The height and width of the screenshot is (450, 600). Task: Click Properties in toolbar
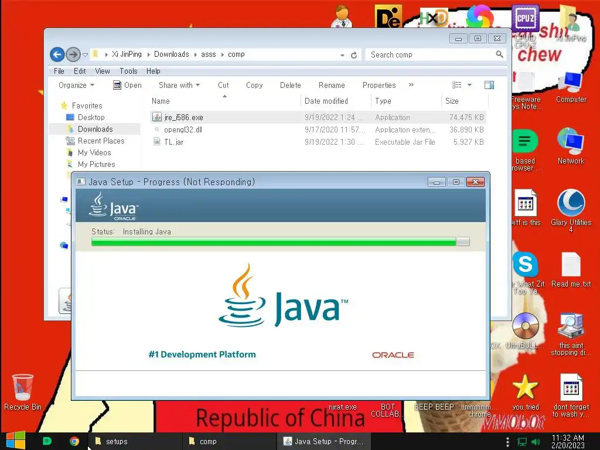coord(379,86)
